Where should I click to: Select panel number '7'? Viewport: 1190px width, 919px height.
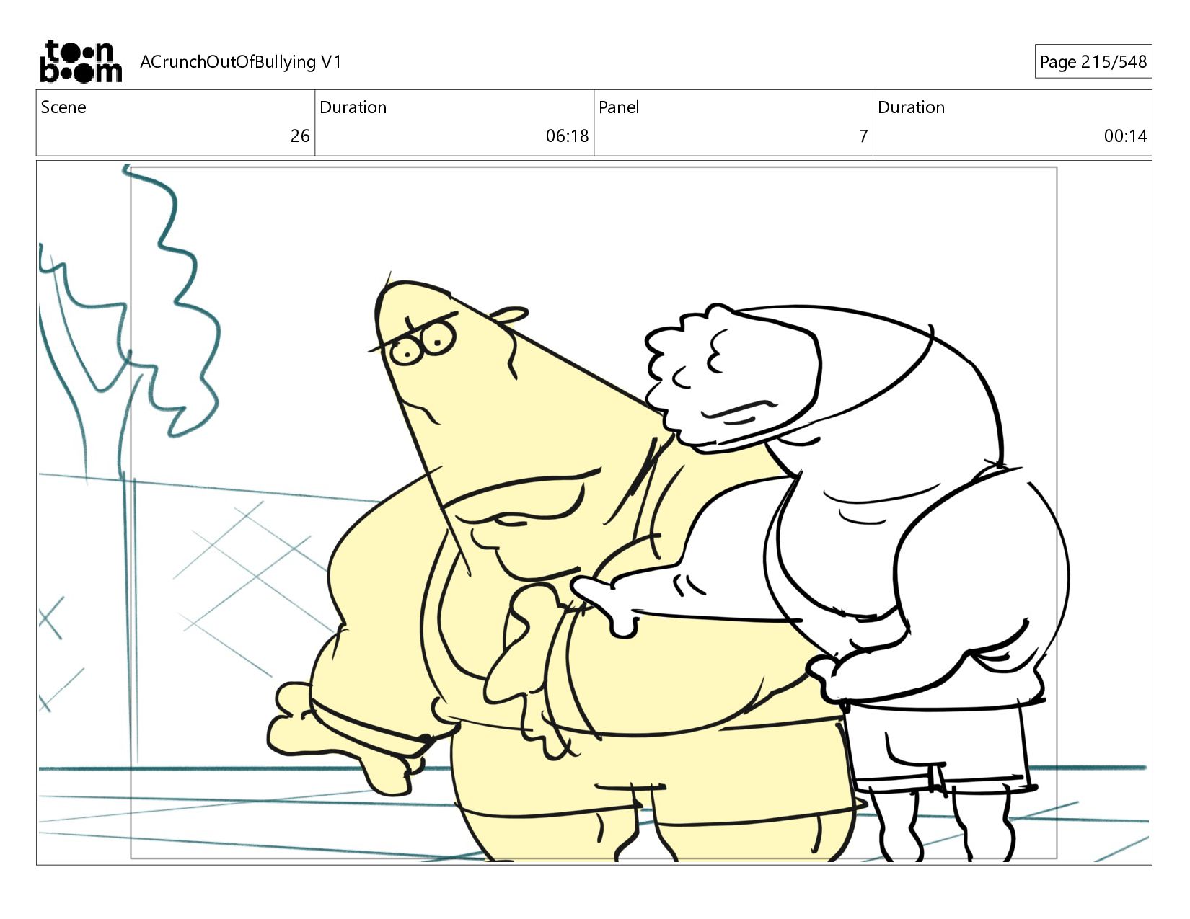(863, 136)
